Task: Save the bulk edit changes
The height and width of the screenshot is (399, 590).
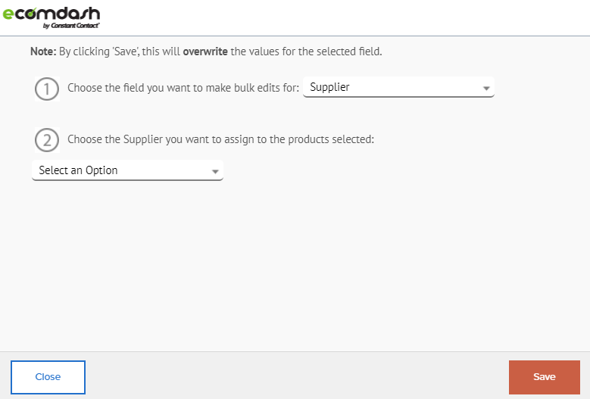Action: coord(544,377)
